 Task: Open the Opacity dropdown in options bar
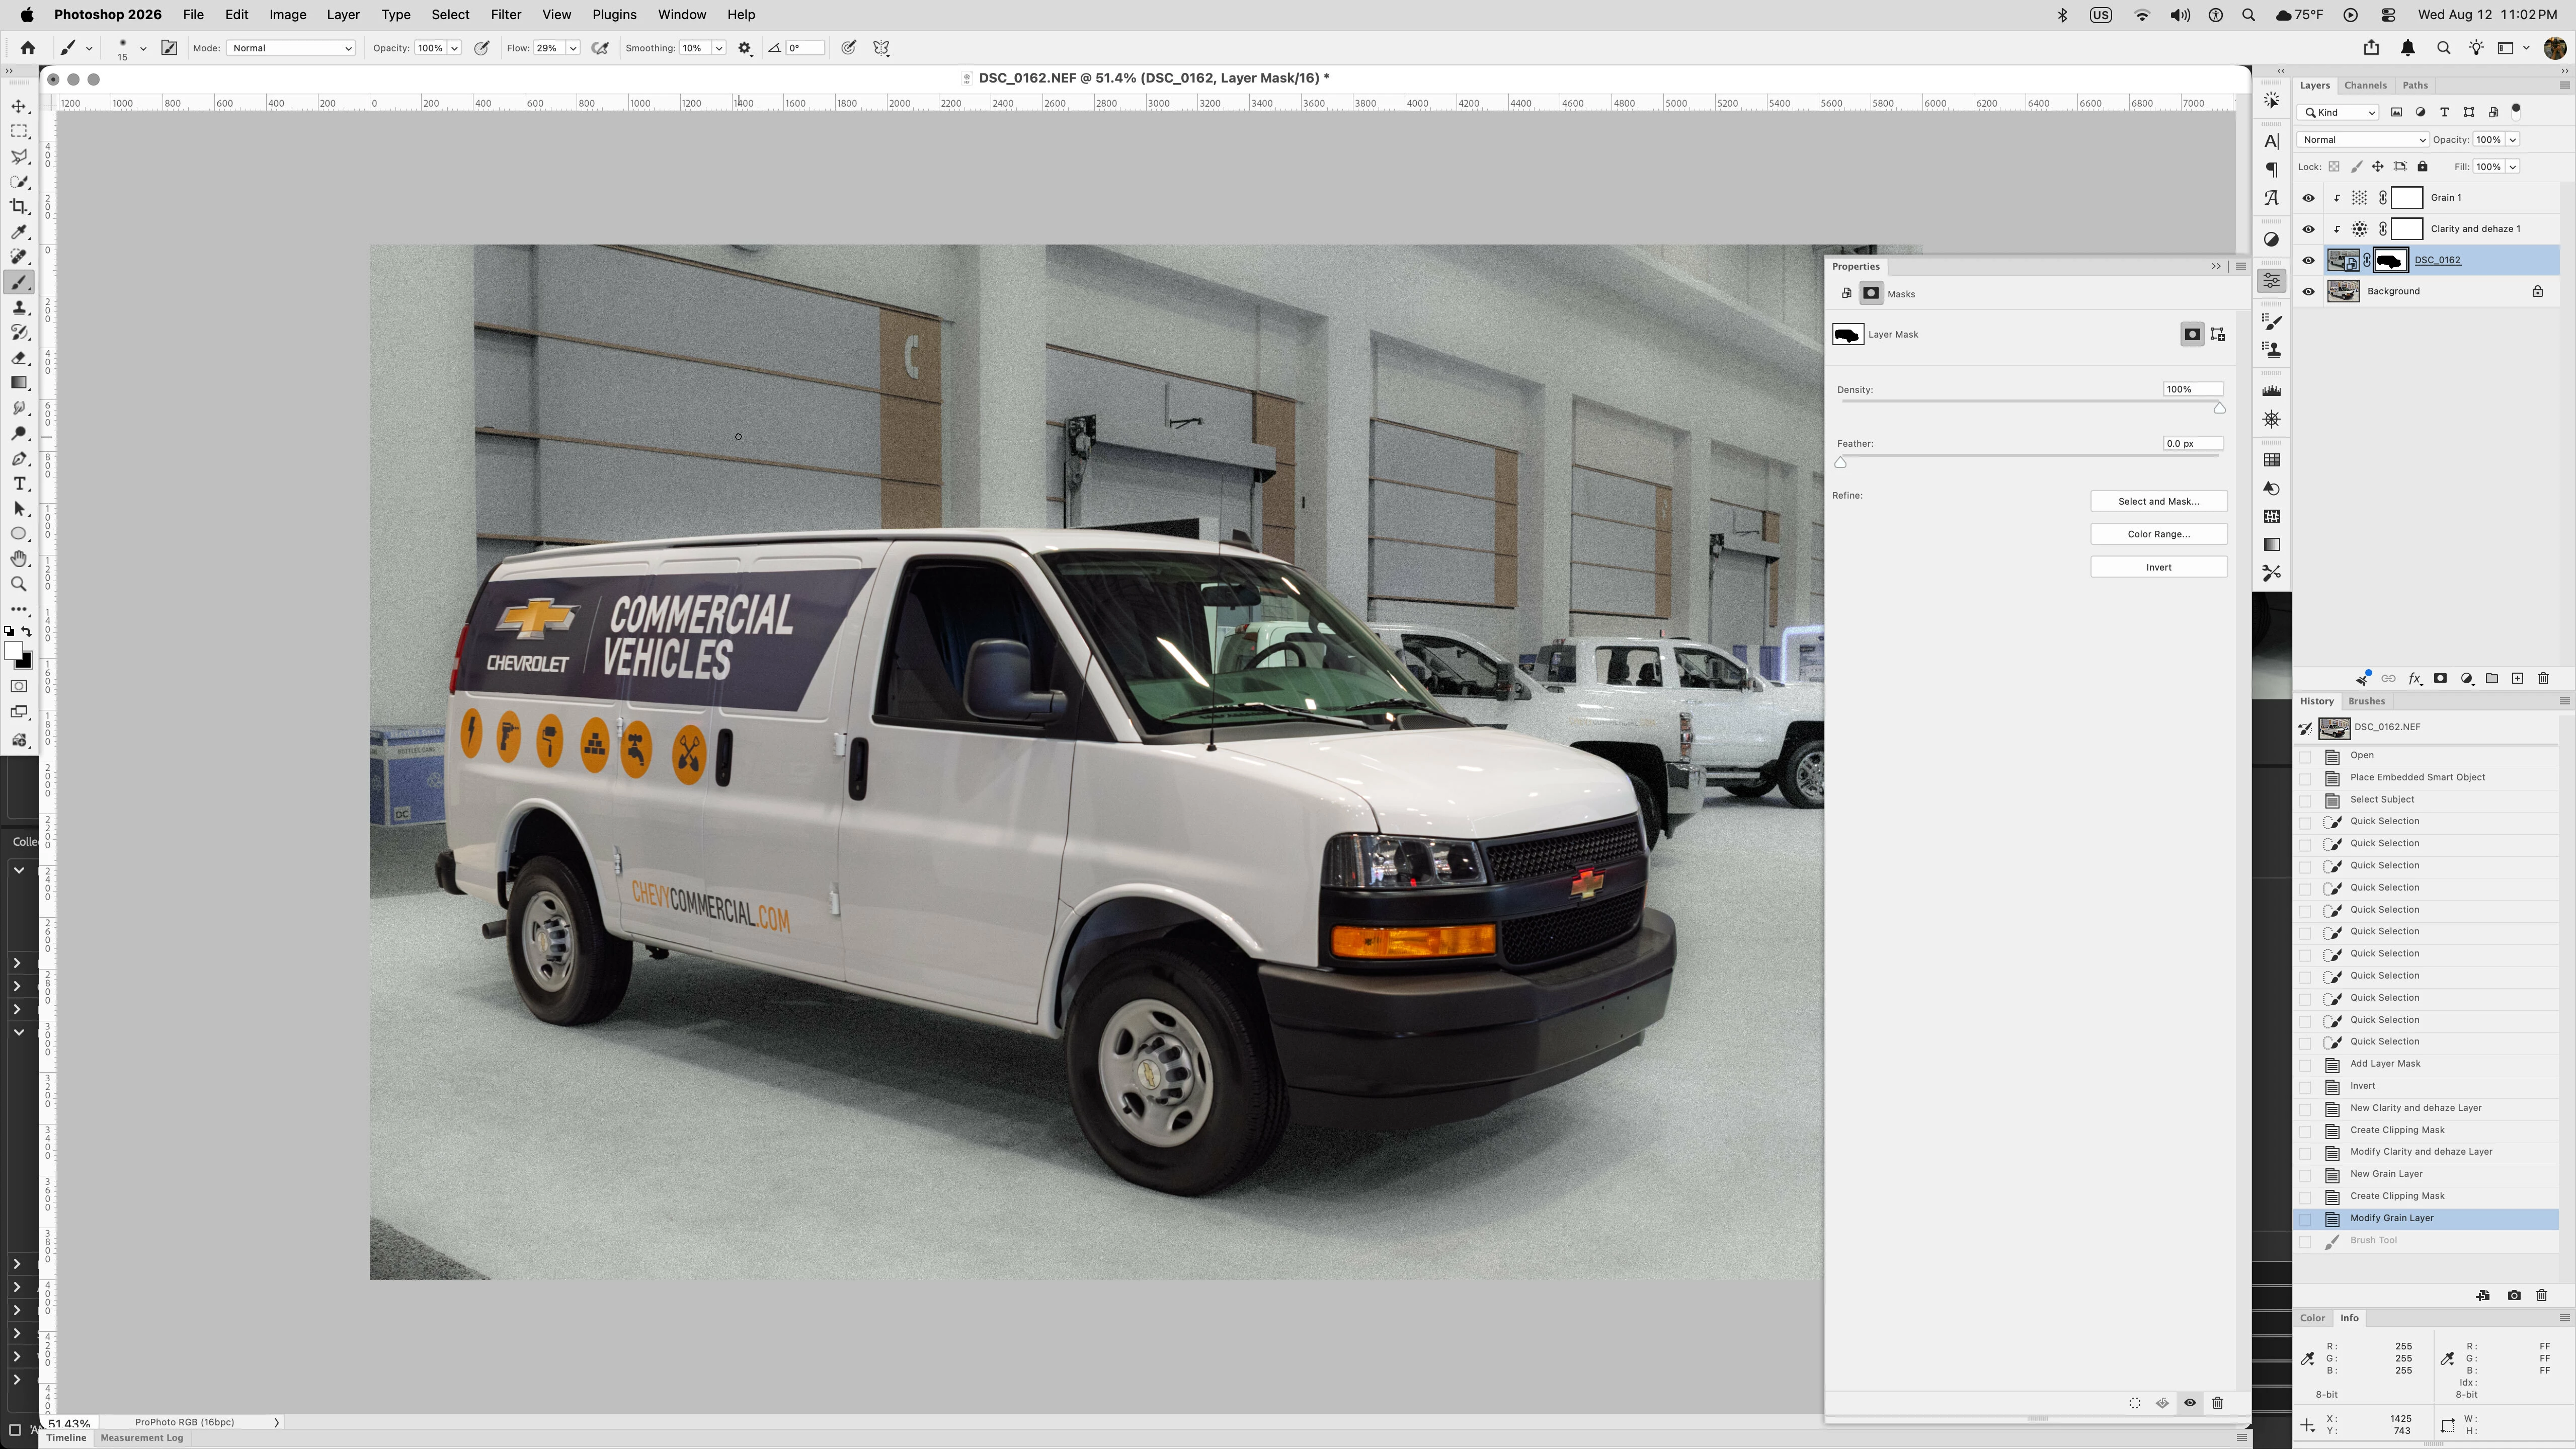coord(454,48)
